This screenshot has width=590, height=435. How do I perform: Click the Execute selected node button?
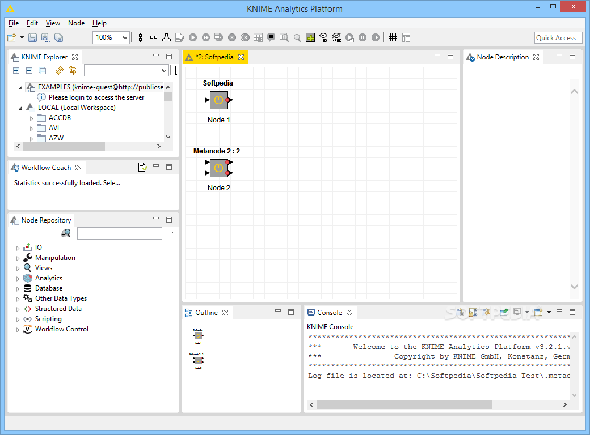(x=193, y=37)
